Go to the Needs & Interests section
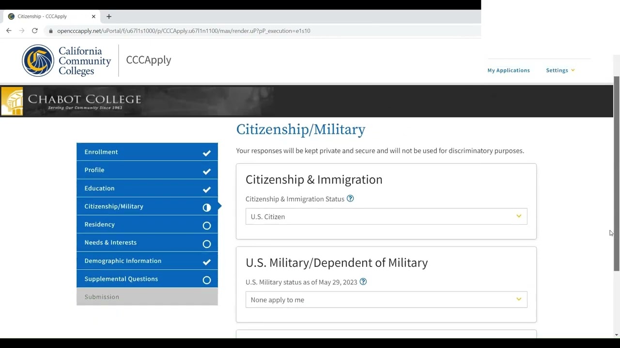This screenshot has height=348, width=620. tap(147, 243)
